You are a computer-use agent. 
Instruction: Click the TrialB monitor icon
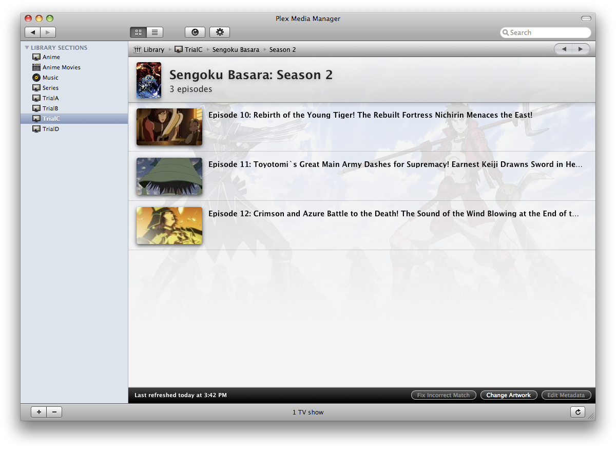coord(36,108)
